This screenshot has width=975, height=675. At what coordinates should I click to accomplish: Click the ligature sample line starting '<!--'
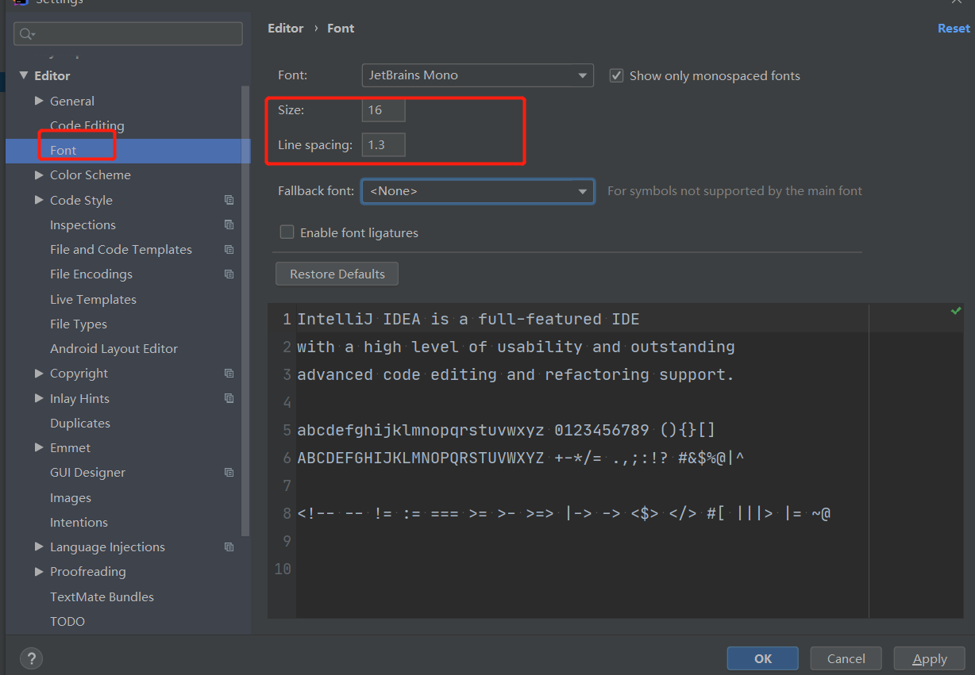(x=565, y=513)
